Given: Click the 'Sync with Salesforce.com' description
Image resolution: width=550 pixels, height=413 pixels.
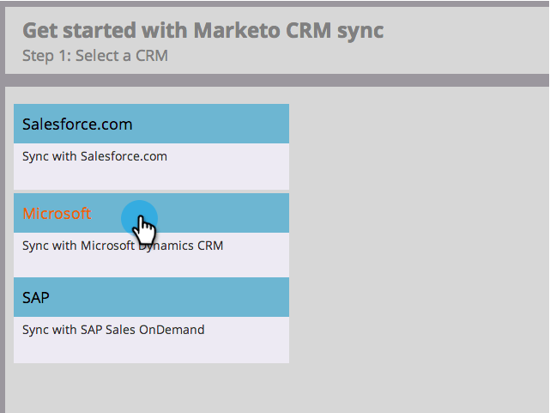Looking at the screenshot, I should pos(94,156).
